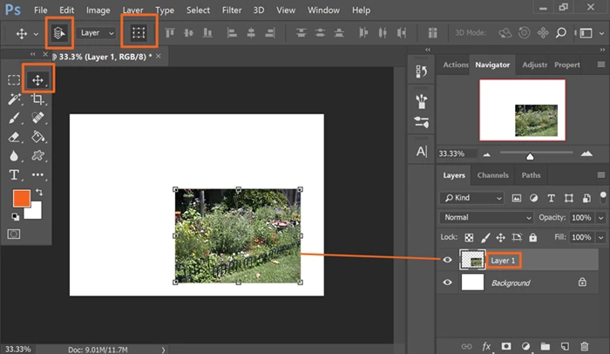Image resolution: width=610 pixels, height=354 pixels.
Task: Click the Navigator preview thumbnail
Action: [x=522, y=110]
